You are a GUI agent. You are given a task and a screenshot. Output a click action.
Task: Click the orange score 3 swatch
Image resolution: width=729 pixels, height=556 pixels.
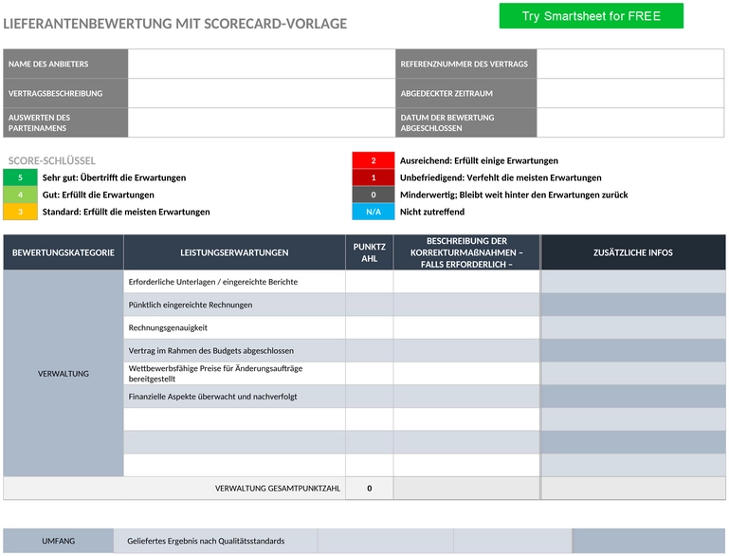point(20,212)
